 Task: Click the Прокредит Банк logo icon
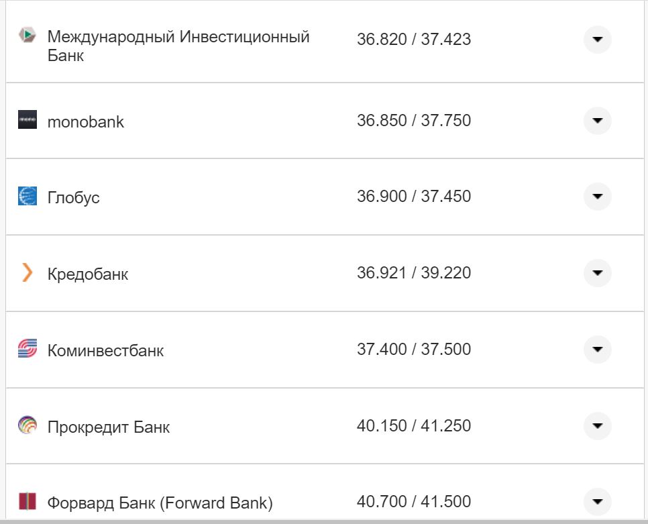point(26,425)
